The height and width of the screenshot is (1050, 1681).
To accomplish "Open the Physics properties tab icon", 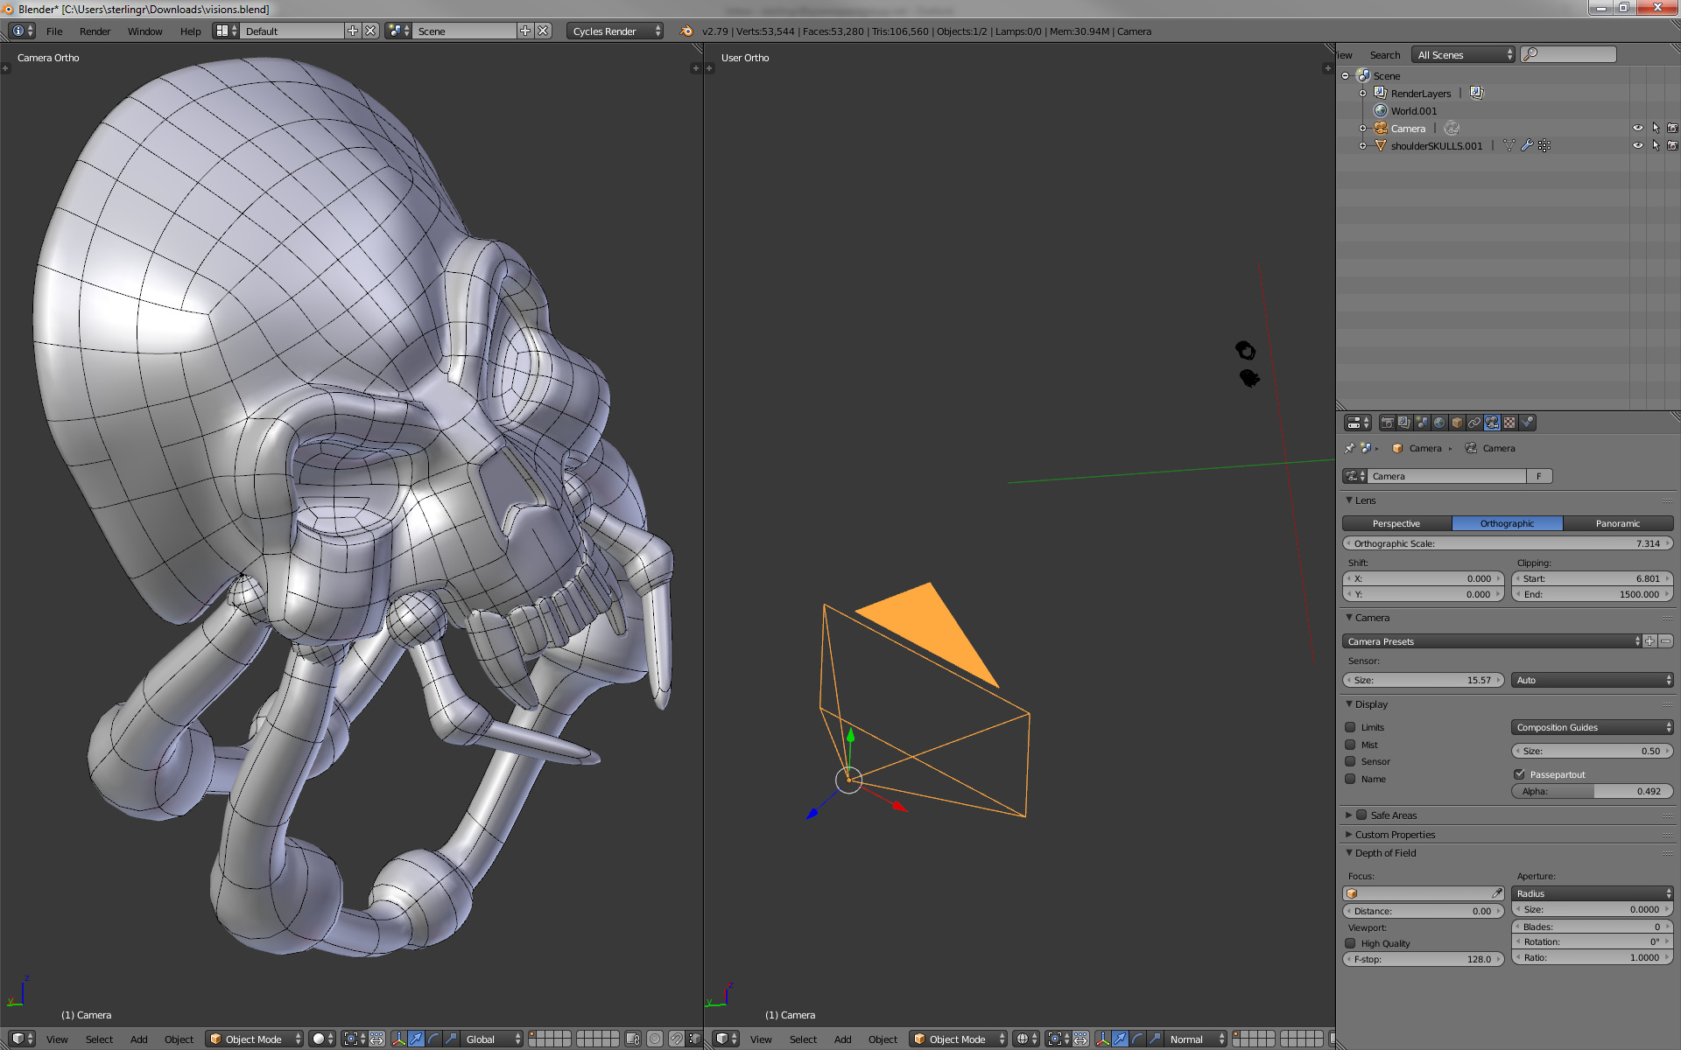I will point(1528,423).
